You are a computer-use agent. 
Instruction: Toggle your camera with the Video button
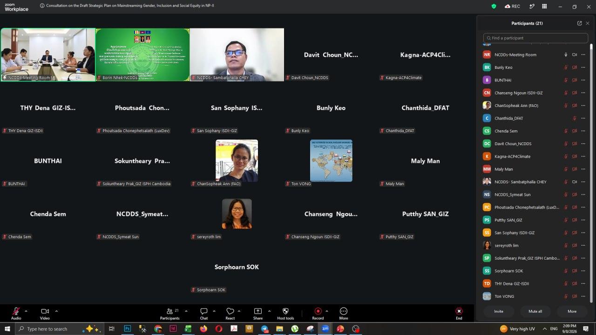45,314
